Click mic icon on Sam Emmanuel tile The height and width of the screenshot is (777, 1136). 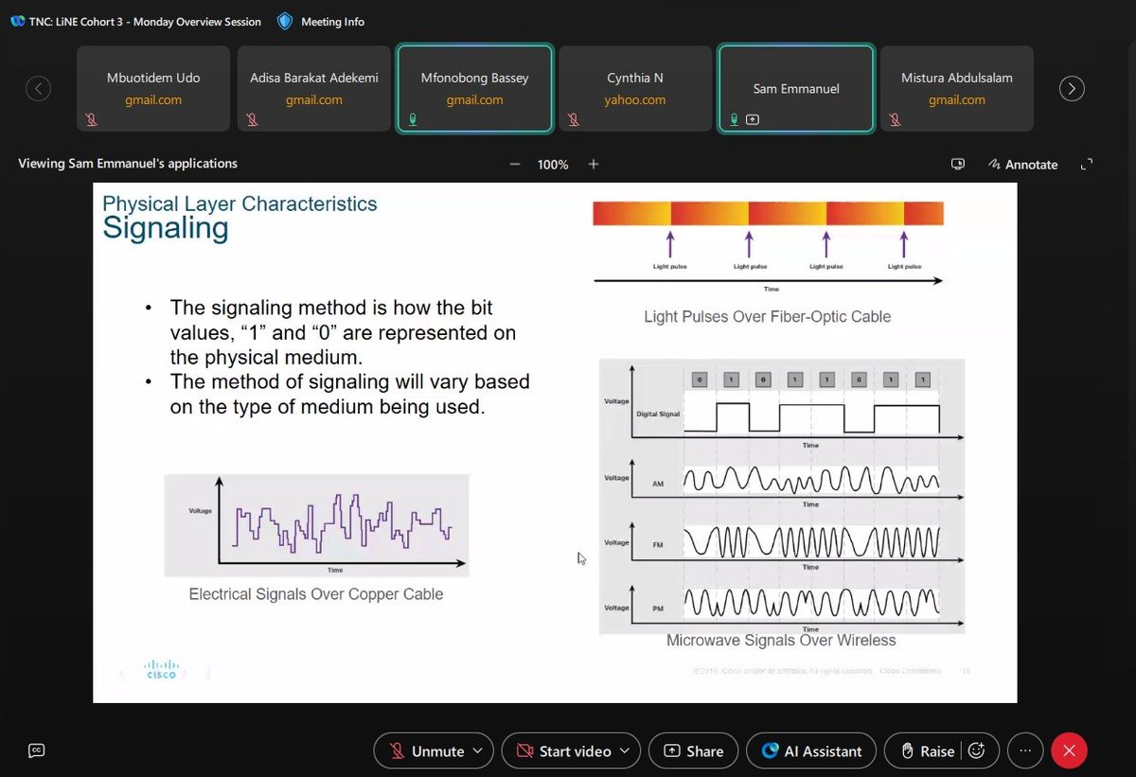tap(735, 120)
